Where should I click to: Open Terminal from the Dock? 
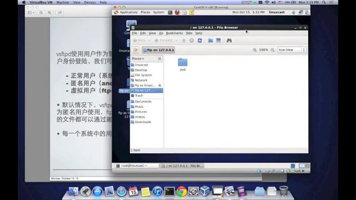coord(170,191)
